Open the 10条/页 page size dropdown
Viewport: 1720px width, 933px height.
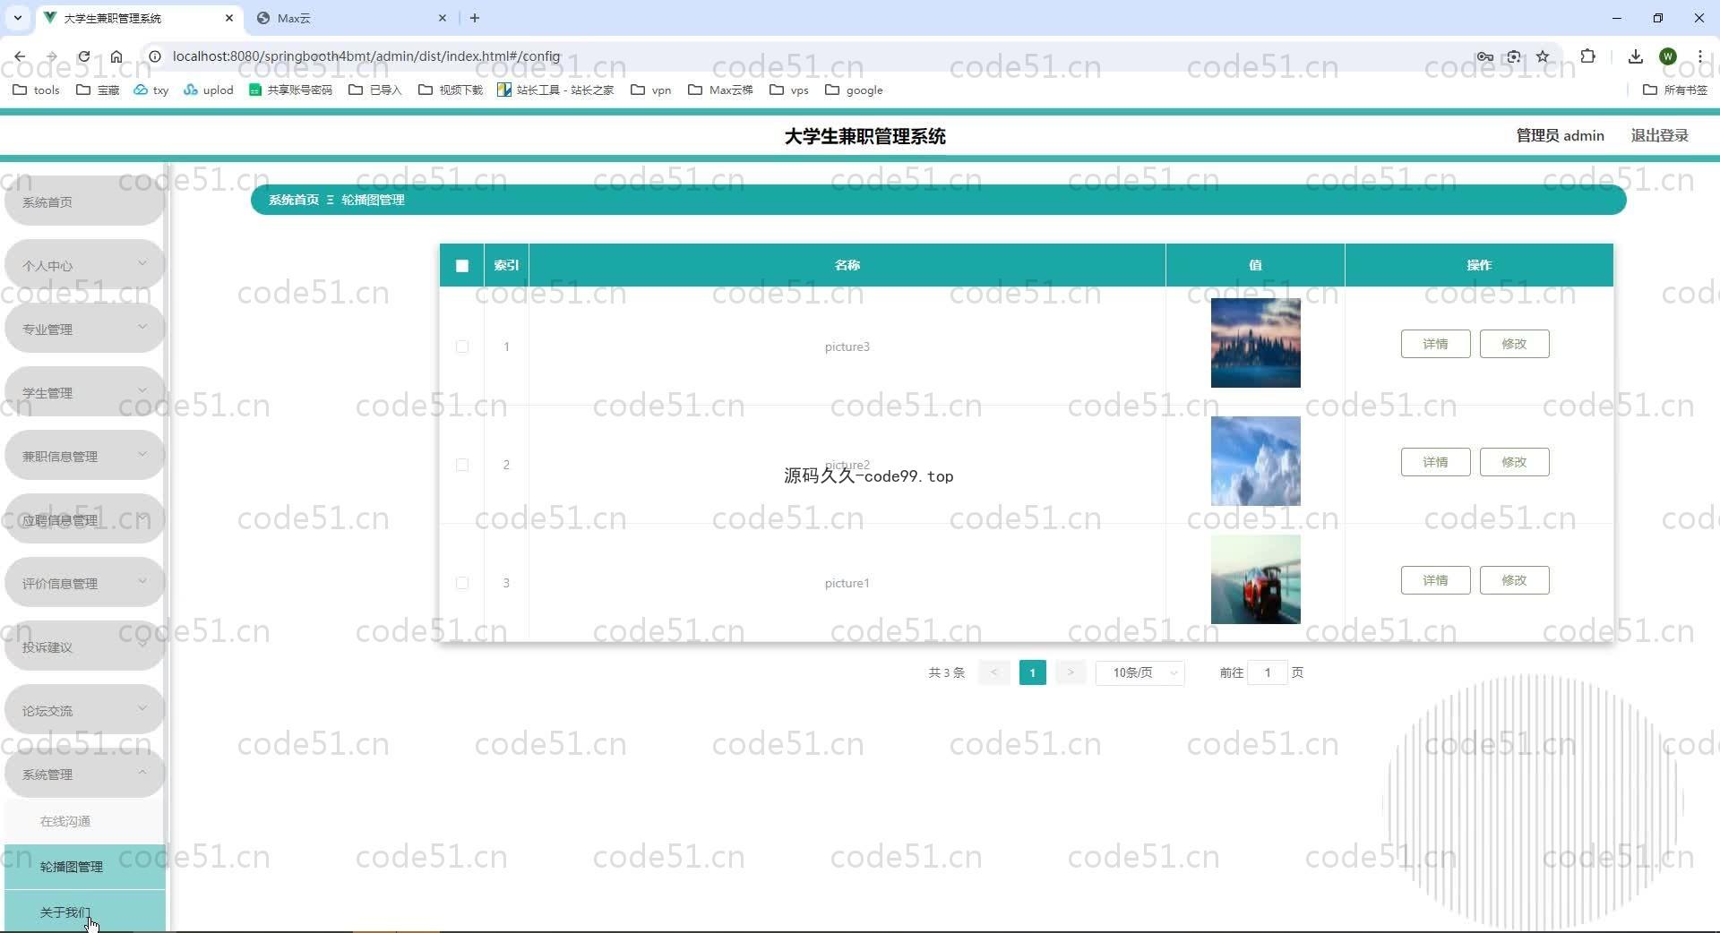click(x=1139, y=672)
